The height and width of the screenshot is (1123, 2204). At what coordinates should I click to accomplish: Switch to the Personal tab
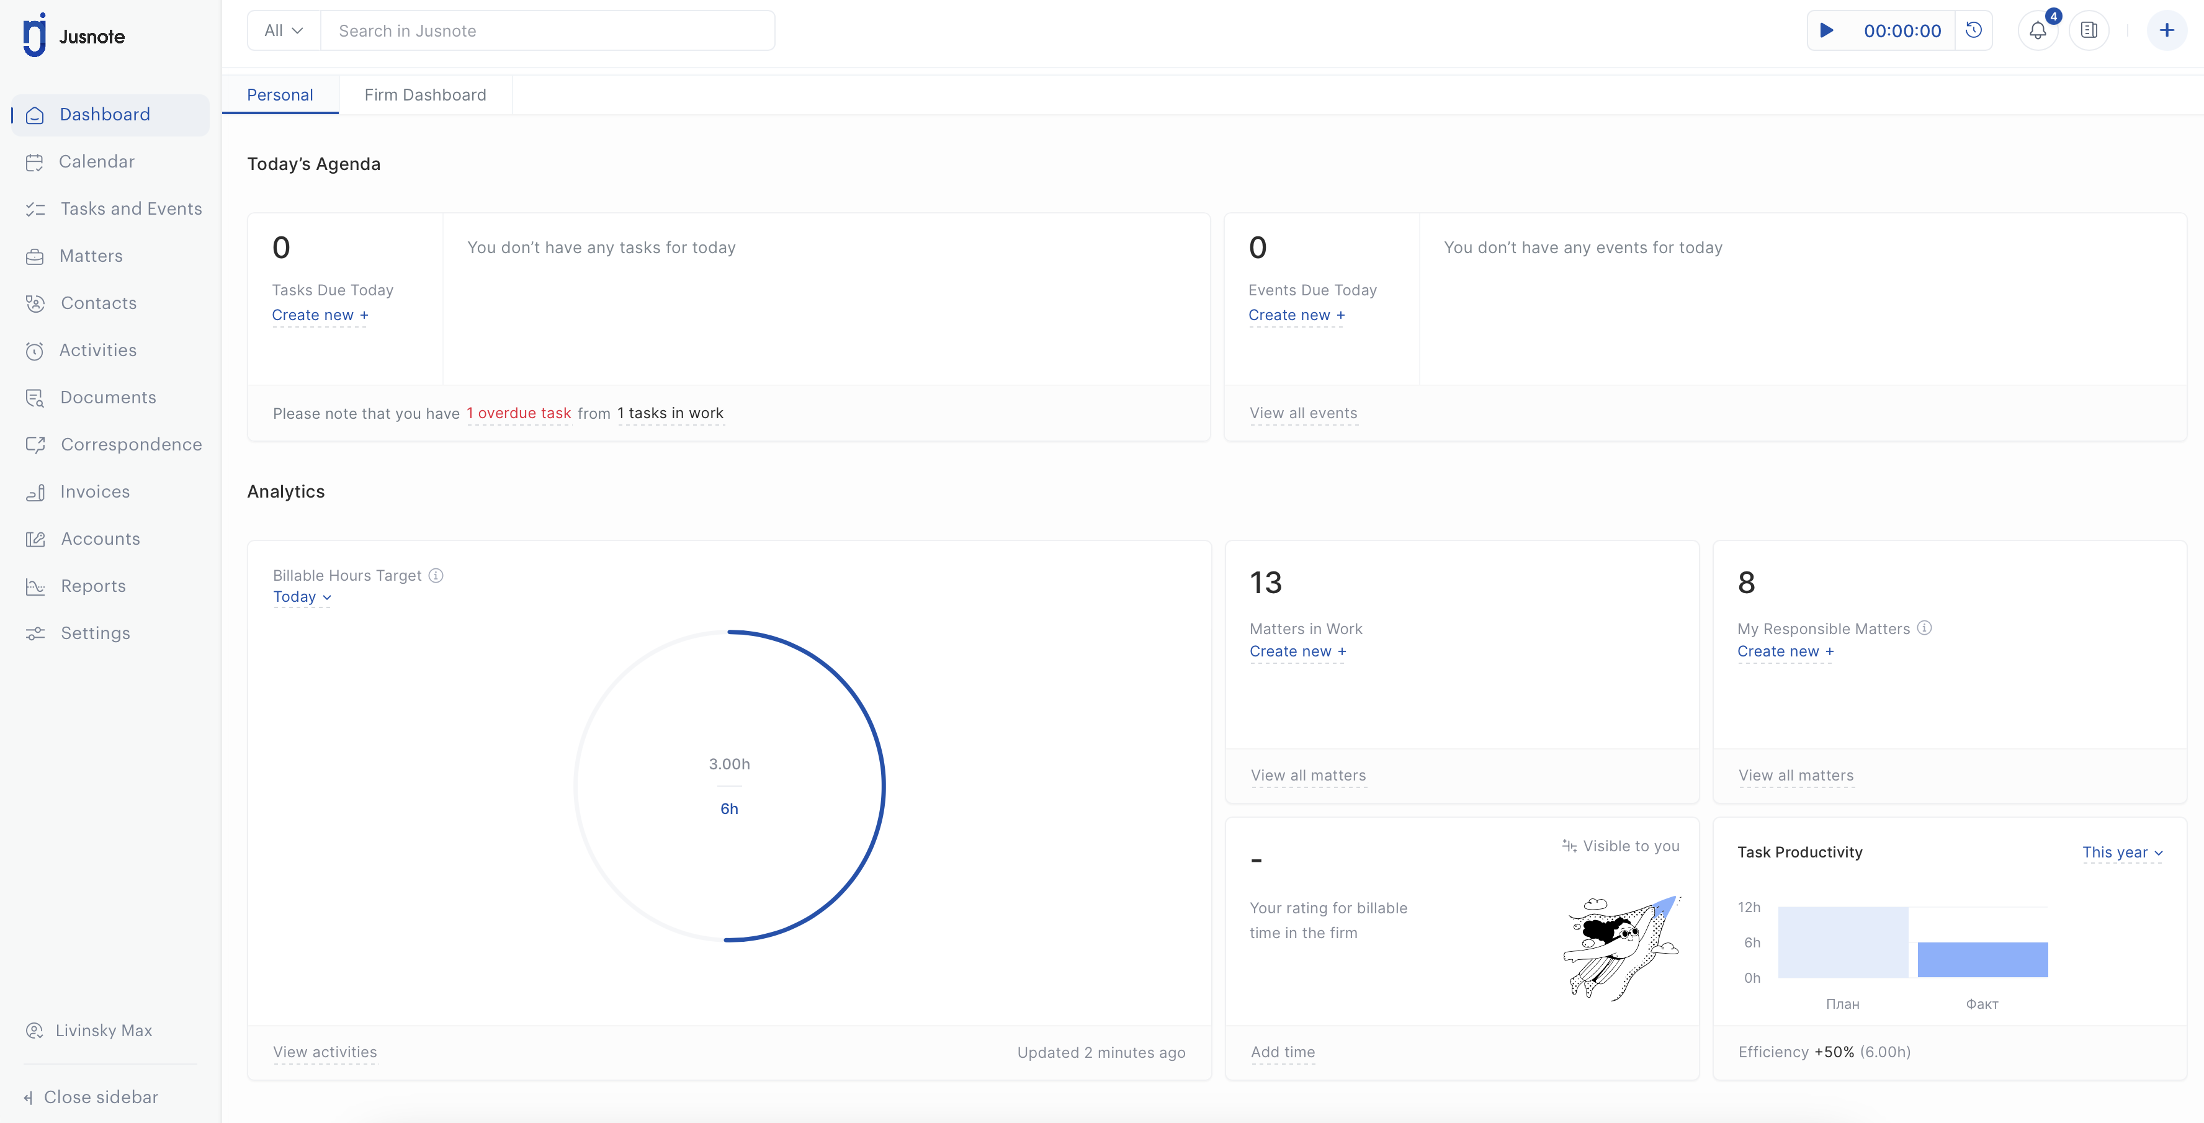280,95
